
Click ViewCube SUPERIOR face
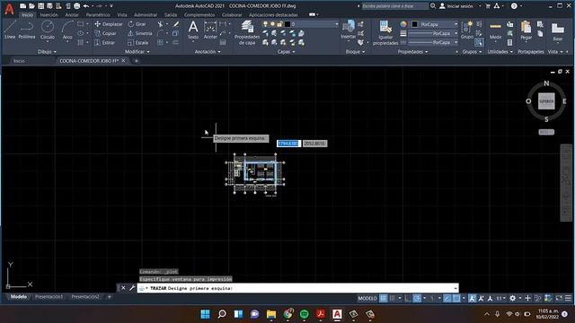(x=546, y=101)
